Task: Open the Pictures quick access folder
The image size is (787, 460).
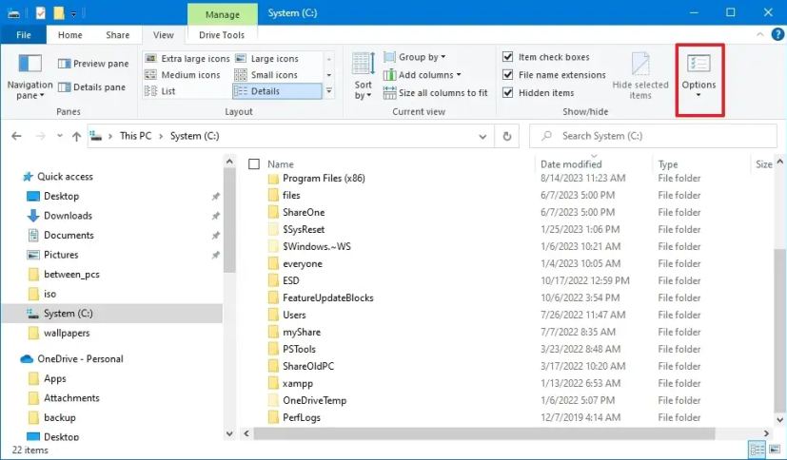Action: point(61,255)
